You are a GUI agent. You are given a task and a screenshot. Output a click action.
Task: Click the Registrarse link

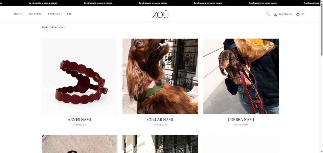tap(285, 14)
